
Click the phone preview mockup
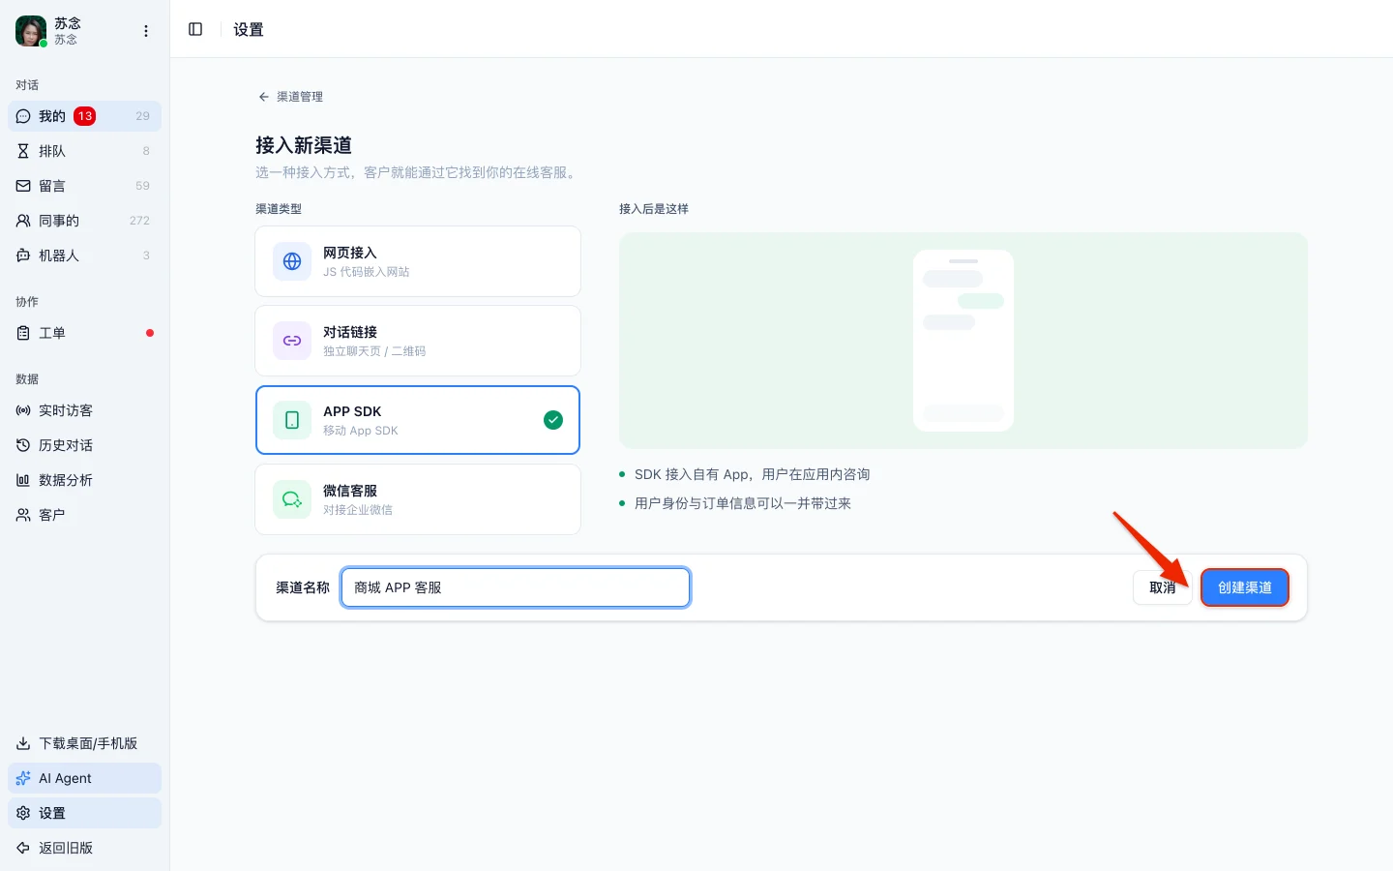pos(963,341)
